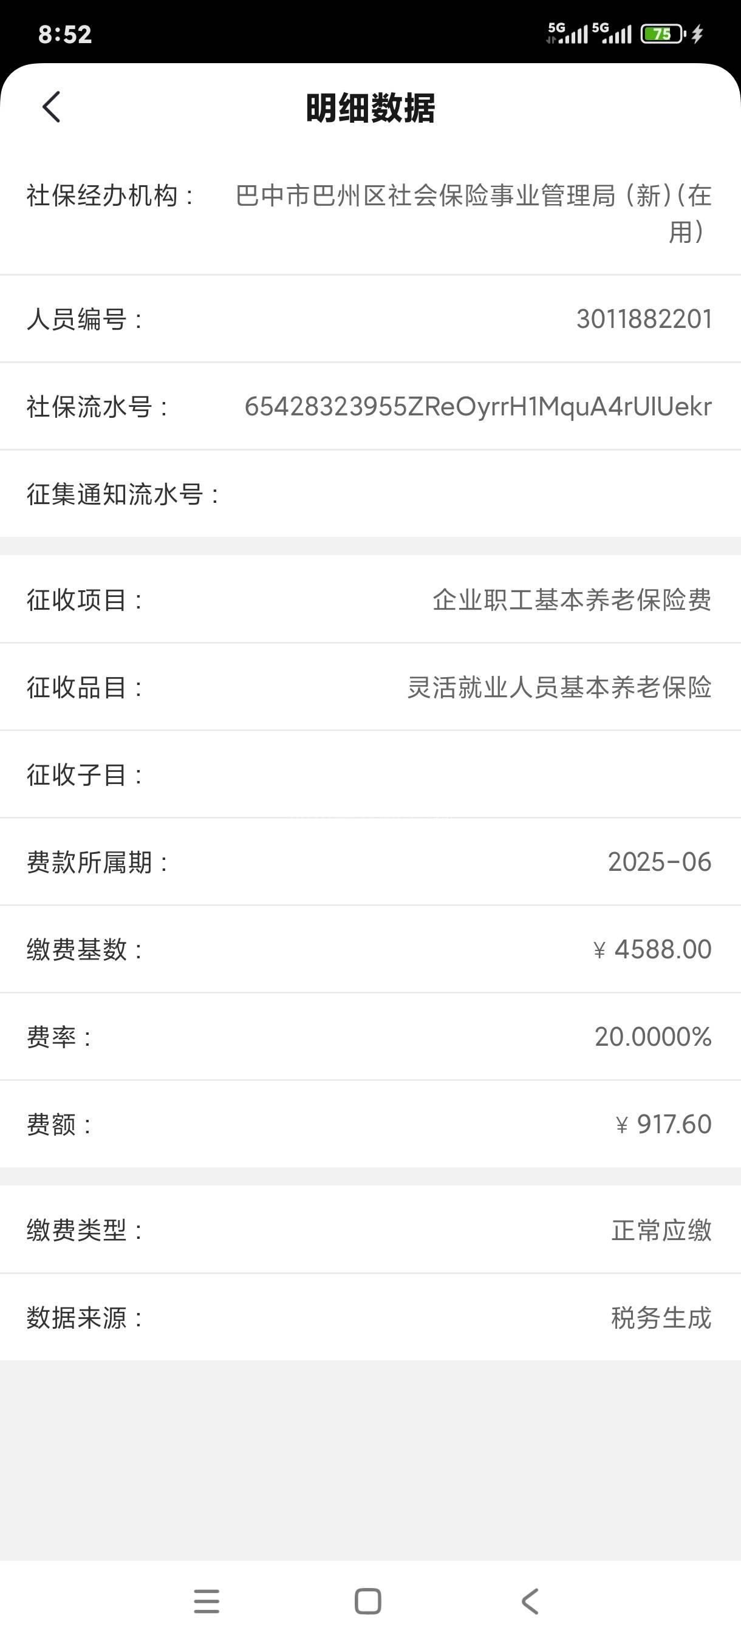This screenshot has height=1647, width=741.
Task: Tap the first 5G signal indicator
Action: 567,33
